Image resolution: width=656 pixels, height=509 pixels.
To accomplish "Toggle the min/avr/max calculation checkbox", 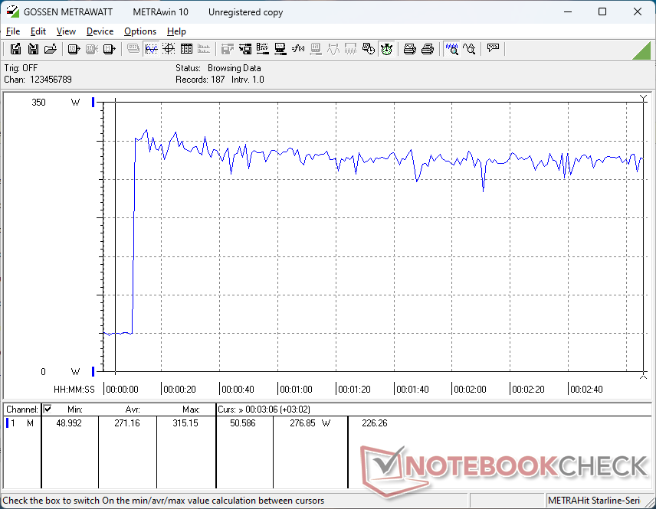I will click(x=48, y=409).
